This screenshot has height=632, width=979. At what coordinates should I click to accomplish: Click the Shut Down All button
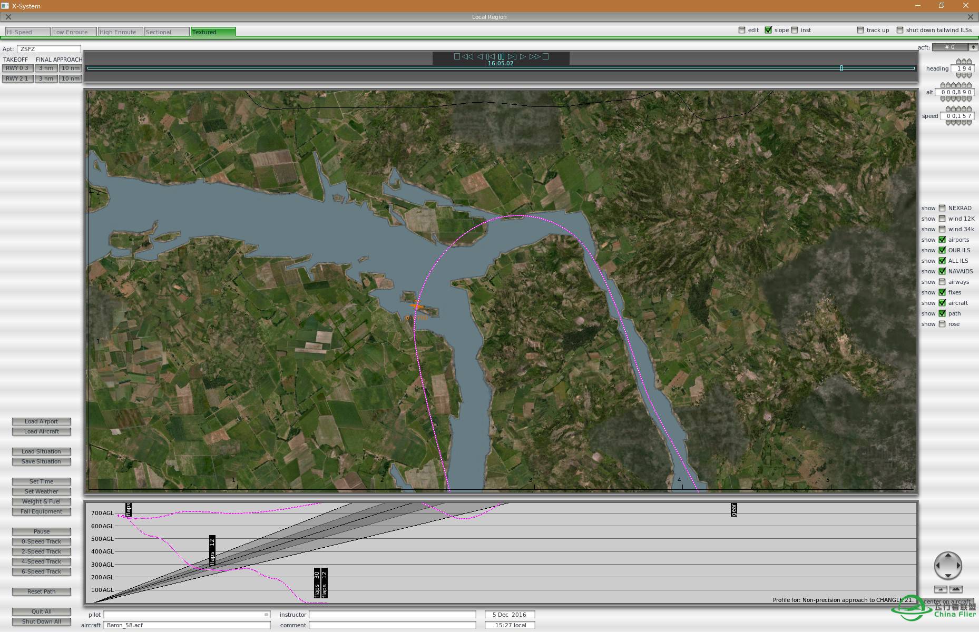pos(42,621)
